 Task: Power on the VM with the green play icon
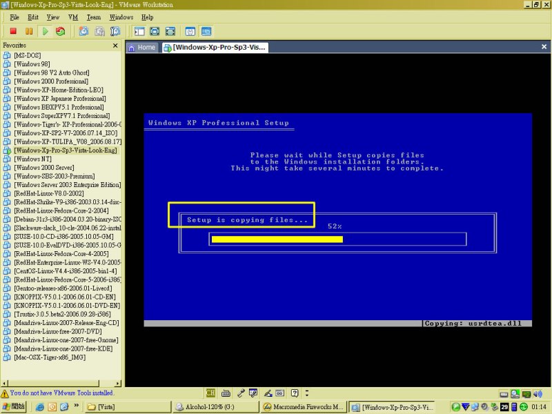[x=45, y=31]
